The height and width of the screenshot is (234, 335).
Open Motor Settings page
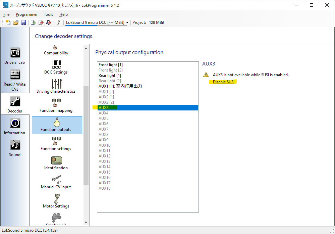56,201
